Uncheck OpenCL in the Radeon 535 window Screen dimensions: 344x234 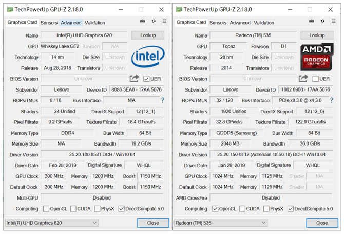(x=215, y=209)
